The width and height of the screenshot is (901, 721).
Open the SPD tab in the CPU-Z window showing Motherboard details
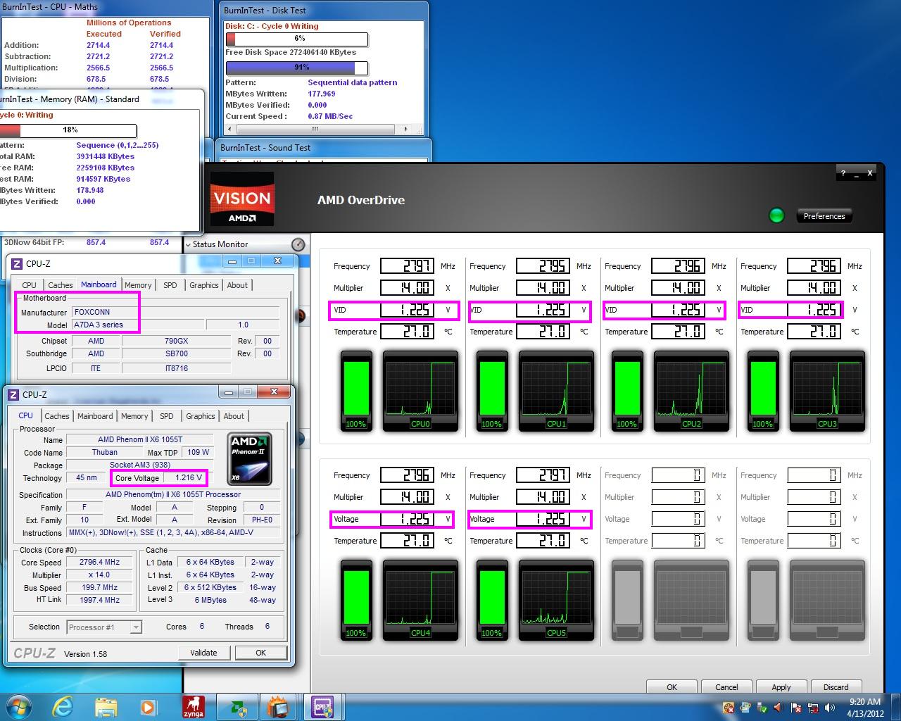(170, 285)
